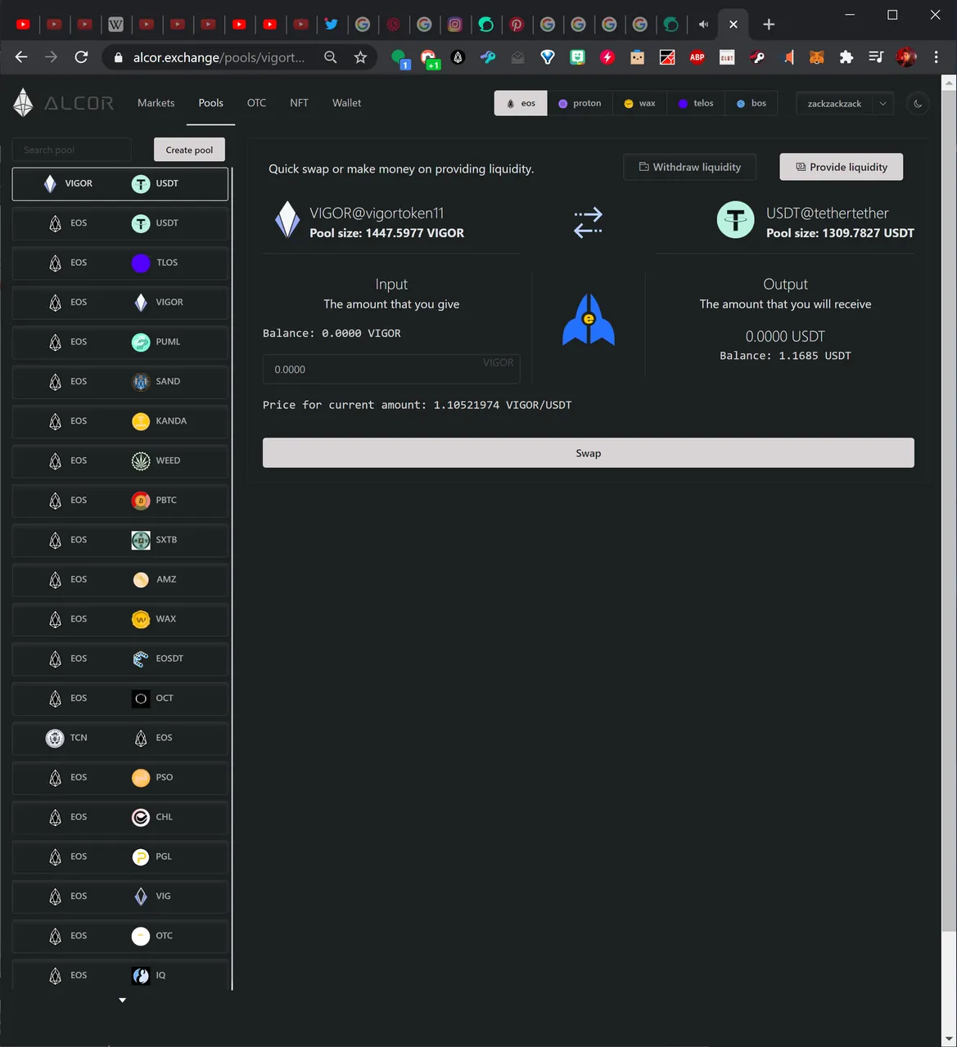Switch to the wax chain
This screenshot has width=957, height=1047.
(639, 104)
